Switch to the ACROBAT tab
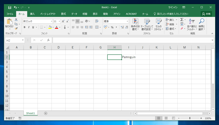The width and height of the screenshot is (219, 125). pyautogui.click(x=131, y=14)
